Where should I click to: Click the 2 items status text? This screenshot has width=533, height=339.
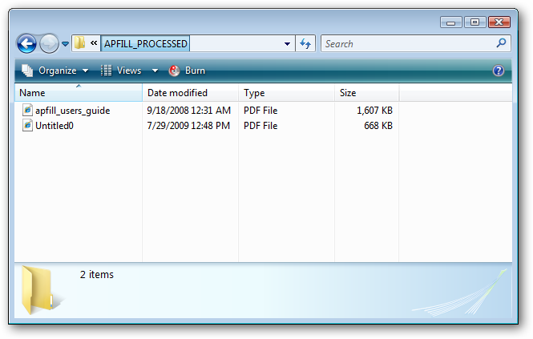pos(97,274)
